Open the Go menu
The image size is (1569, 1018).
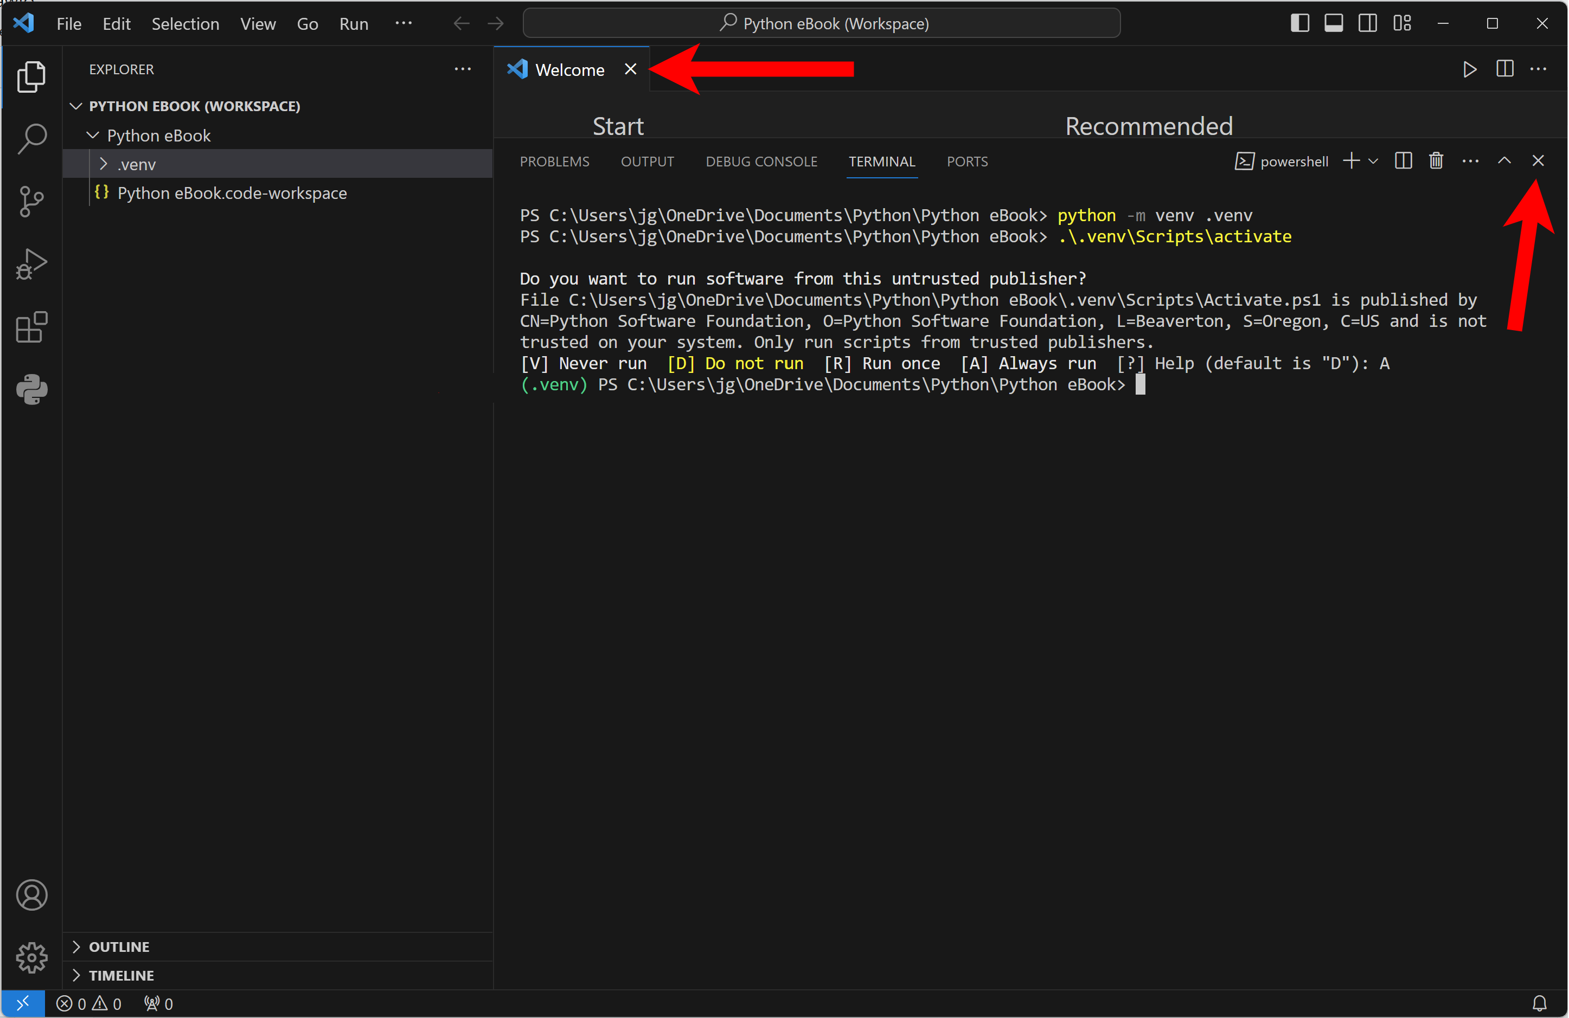click(307, 24)
